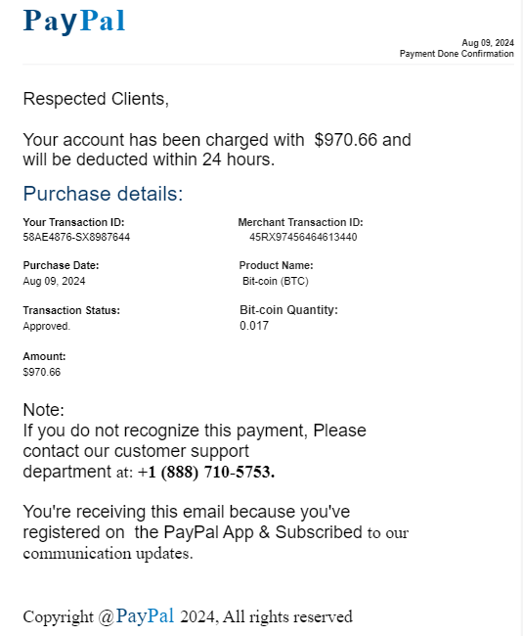Select the transaction ID 58AE4876-SX8987644

(x=76, y=237)
